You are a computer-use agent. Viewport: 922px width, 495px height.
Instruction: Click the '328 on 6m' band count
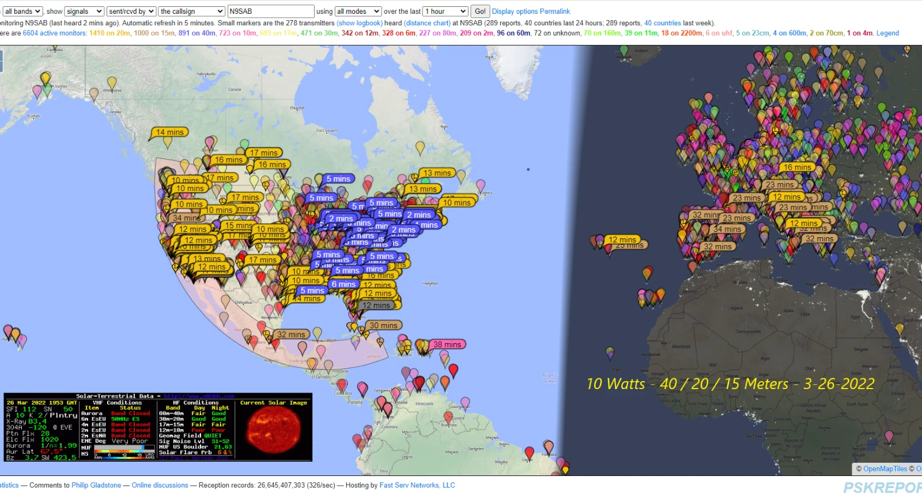399,33
